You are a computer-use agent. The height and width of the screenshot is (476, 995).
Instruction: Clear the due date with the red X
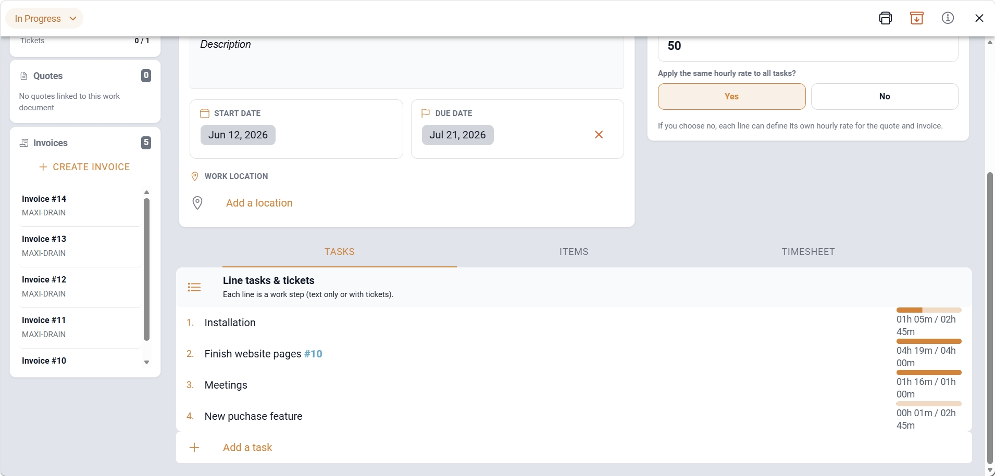pos(599,135)
